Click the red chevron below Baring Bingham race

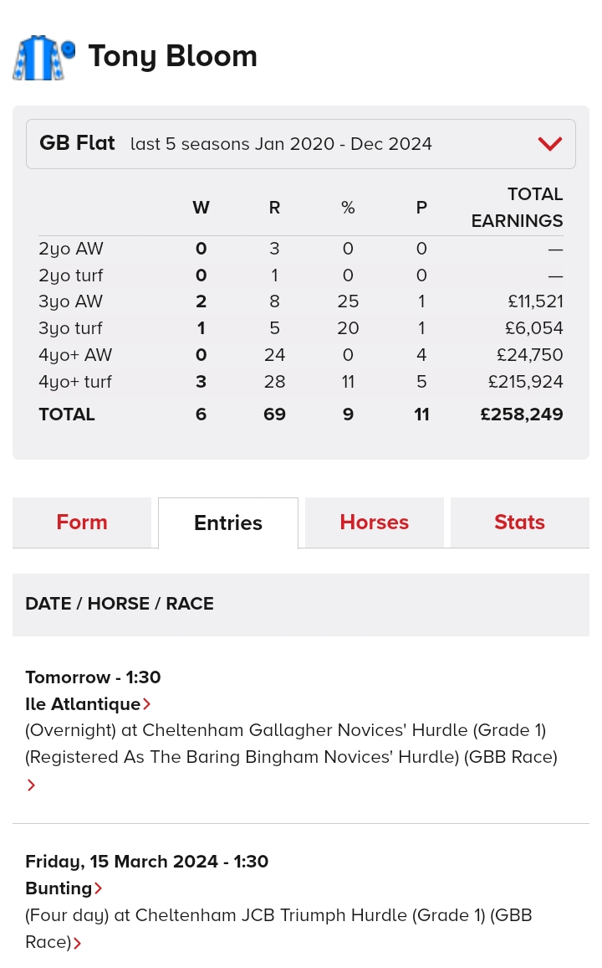click(x=31, y=785)
